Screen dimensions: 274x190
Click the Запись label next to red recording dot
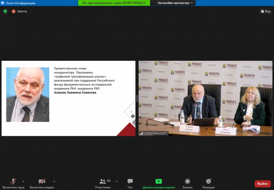(x=22, y=11)
